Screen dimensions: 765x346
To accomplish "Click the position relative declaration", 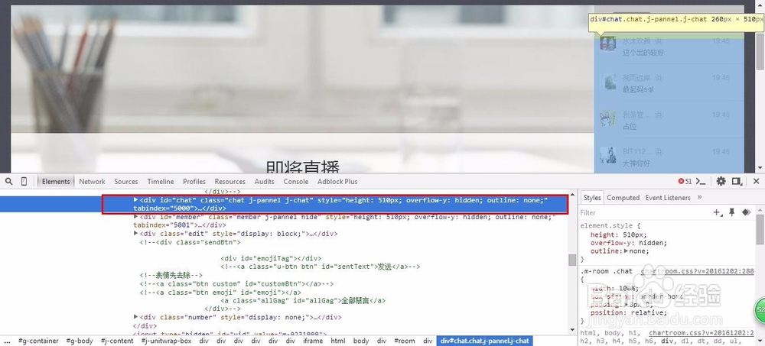I will (x=628, y=312).
